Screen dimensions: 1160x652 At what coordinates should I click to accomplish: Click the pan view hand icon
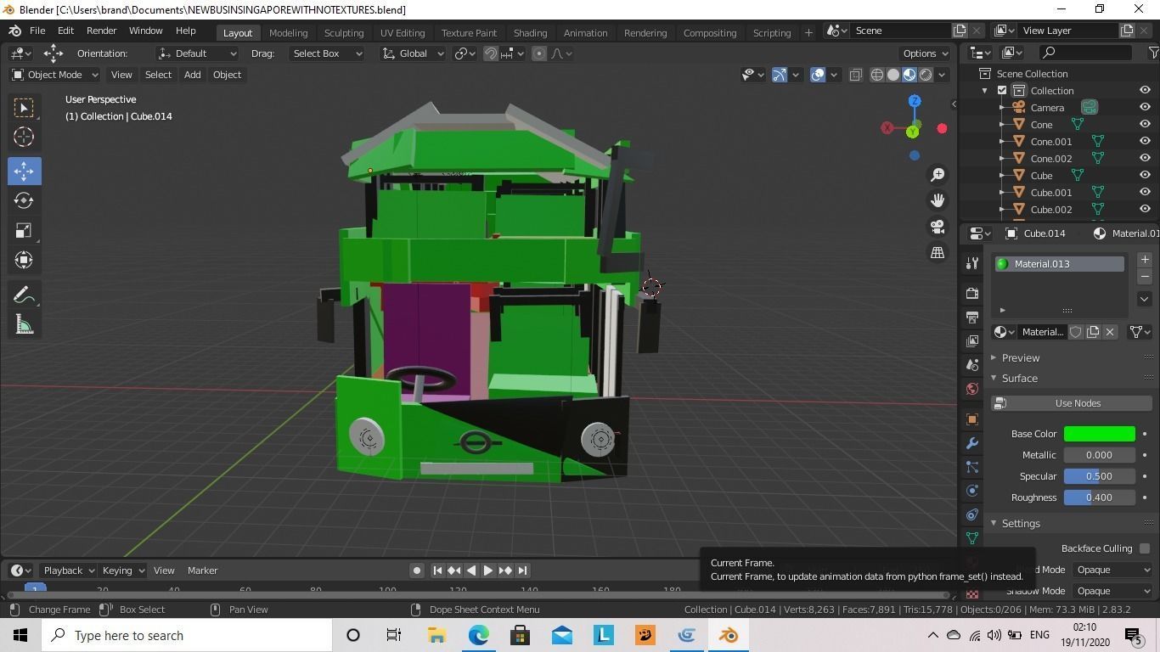click(x=938, y=200)
